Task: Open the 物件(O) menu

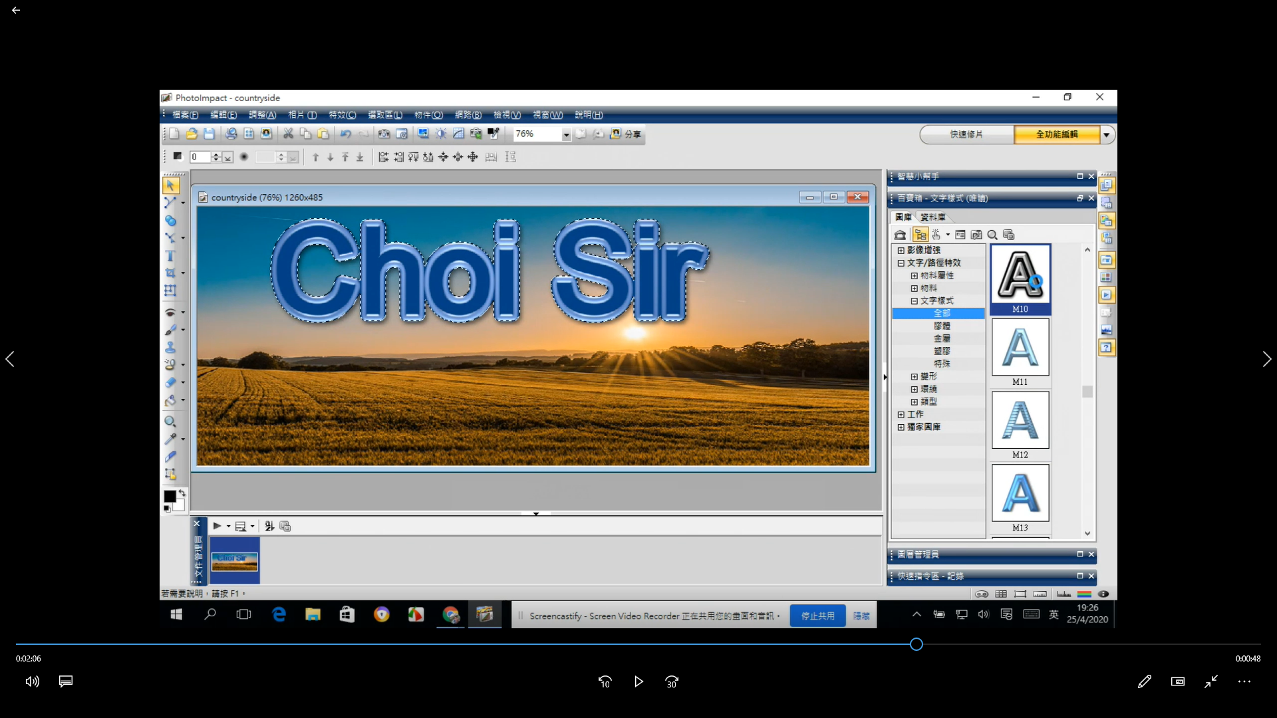Action: [428, 115]
